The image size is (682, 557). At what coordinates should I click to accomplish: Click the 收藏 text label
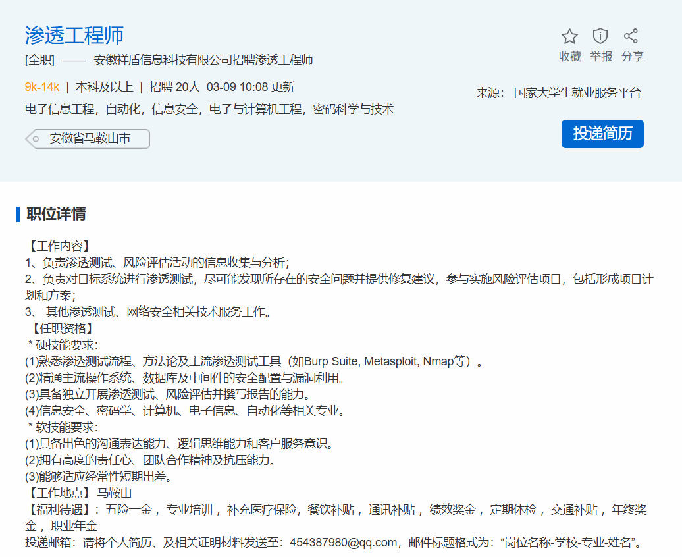[x=569, y=57]
